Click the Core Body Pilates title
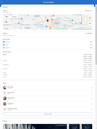 pos(48,2)
